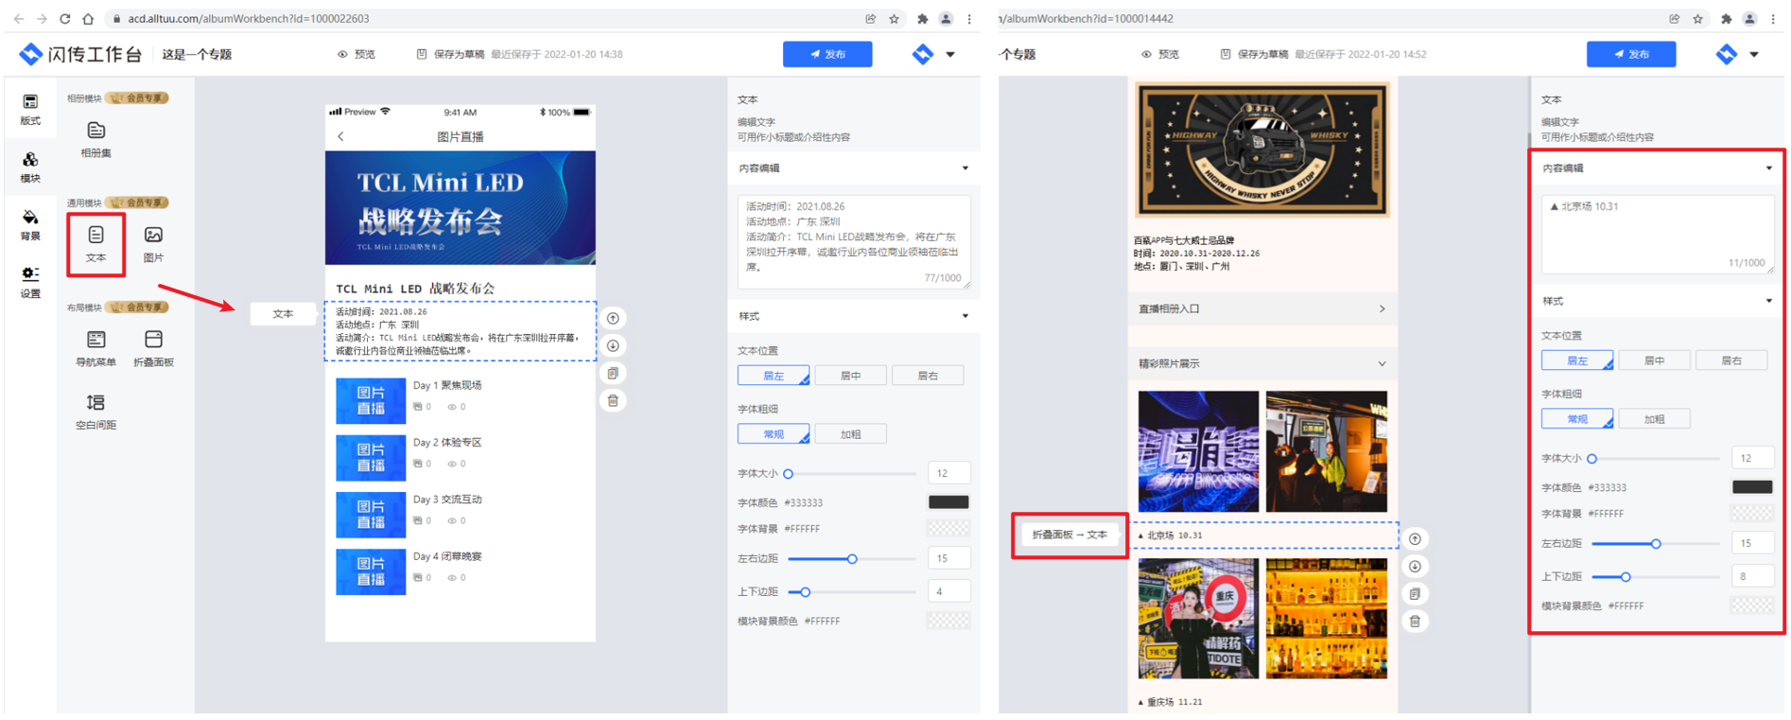Viewport: 1791px width, 720px height.
Task: Reload the page in left browser window
Action: point(64,18)
